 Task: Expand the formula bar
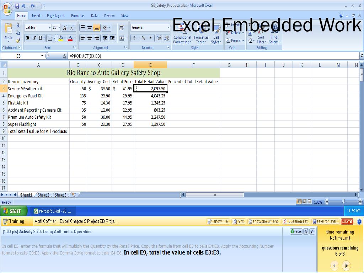pos(362,56)
